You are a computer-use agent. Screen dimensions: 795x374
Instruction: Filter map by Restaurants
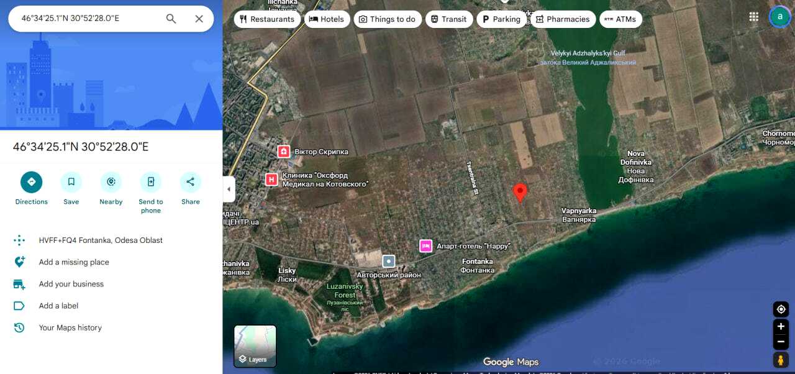(x=267, y=19)
